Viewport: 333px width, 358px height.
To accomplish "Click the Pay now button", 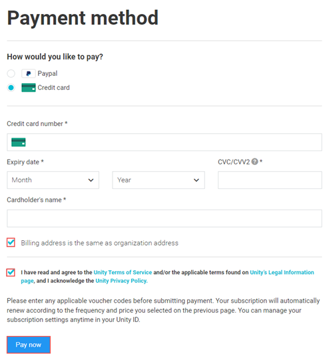I will (x=29, y=345).
